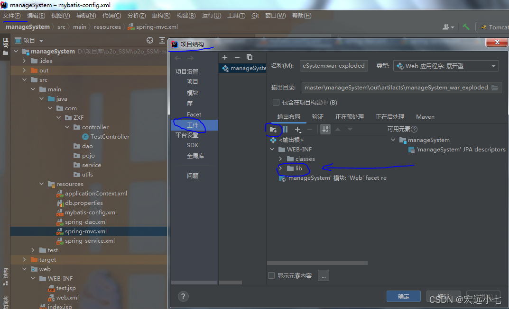Open the project view dropdown arrow
The height and width of the screenshot is (309, 509).
pyautogui.click(x=41, y=41)
